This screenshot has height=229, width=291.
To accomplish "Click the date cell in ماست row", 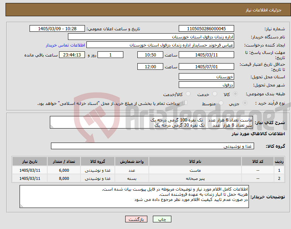I will (x=30, y=170).
